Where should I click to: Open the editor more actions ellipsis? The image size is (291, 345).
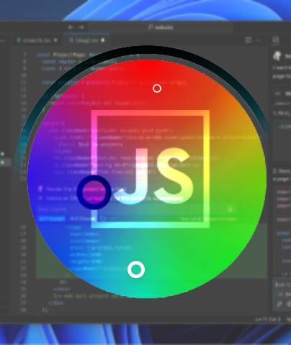click(259, 40)
